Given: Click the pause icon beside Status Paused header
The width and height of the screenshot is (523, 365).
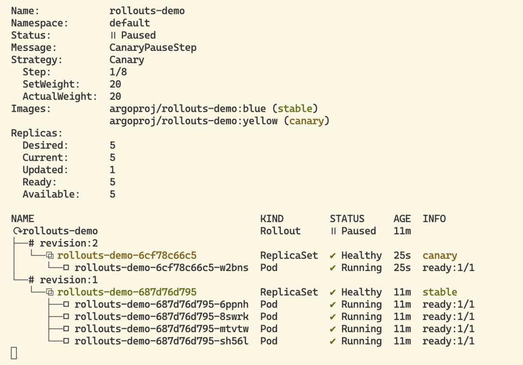Looking at the screenshot, I should point(113,35).
